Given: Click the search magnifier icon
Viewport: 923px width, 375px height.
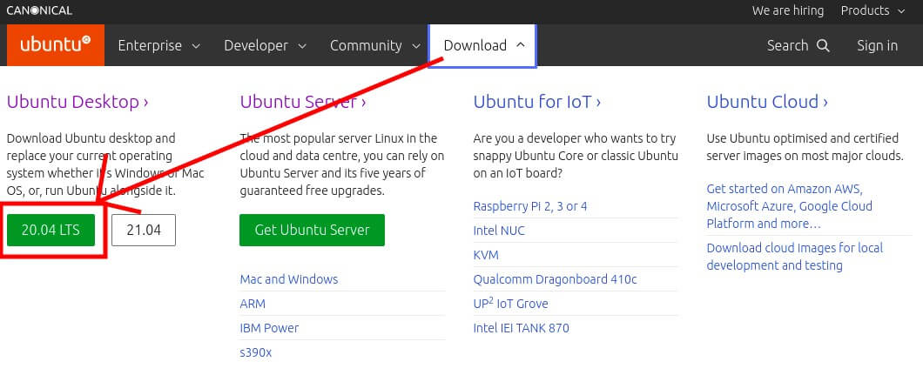Looking at the screenshot, I should 824,46.
